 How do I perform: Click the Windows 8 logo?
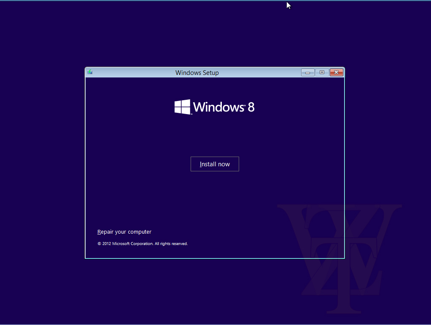point(214,107)
